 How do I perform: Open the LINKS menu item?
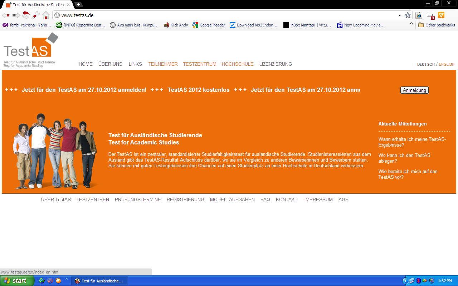click(135, 64)
